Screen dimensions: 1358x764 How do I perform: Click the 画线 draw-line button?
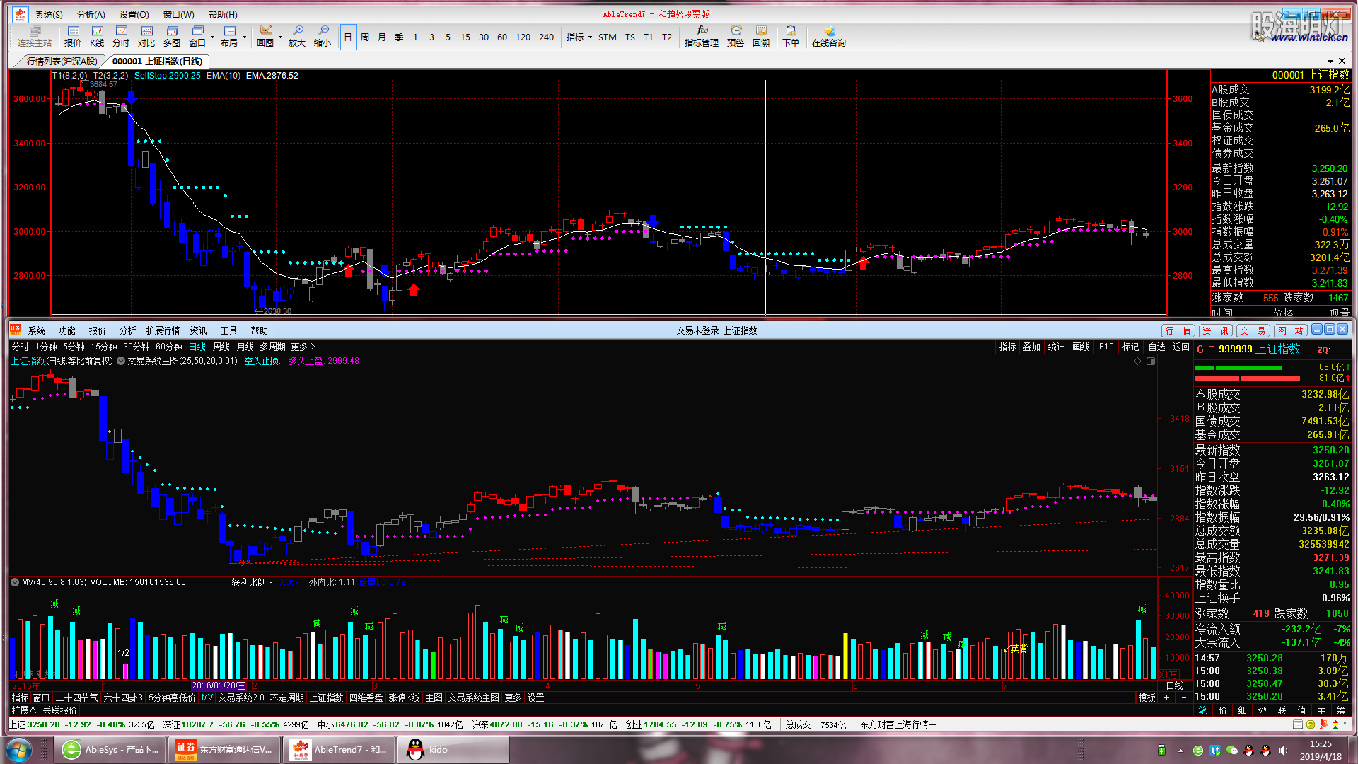click(x=1081, y=347)
